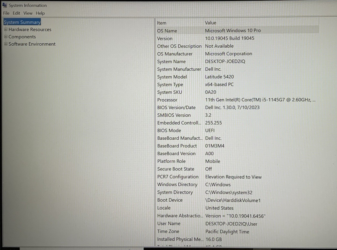Select the Software Environment tree item

(32, 44)
